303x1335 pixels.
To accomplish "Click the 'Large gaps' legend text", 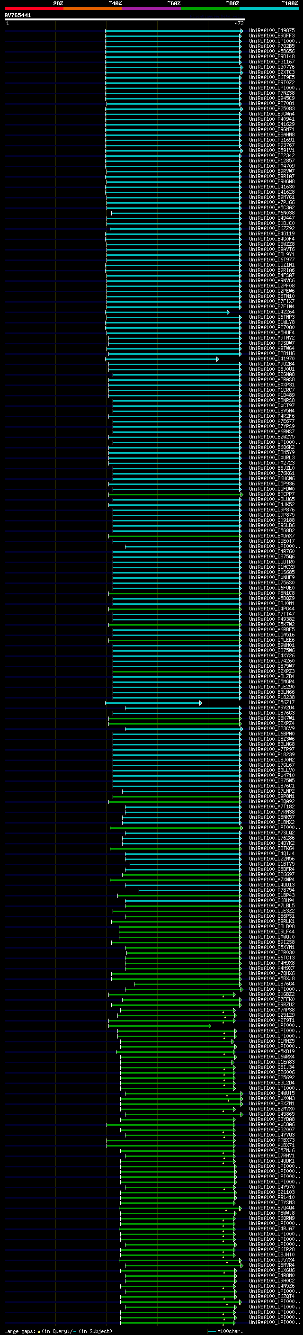I will pyautogui.click(x=20, y=1331).
